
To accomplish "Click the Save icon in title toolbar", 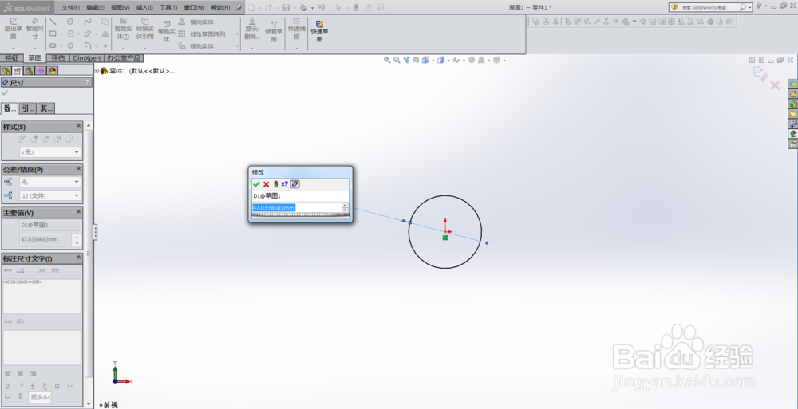I will point(286,8).
